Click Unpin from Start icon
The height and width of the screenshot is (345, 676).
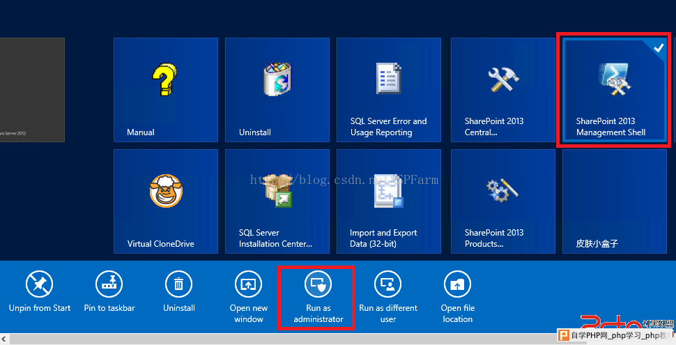[x=39, y=284]
